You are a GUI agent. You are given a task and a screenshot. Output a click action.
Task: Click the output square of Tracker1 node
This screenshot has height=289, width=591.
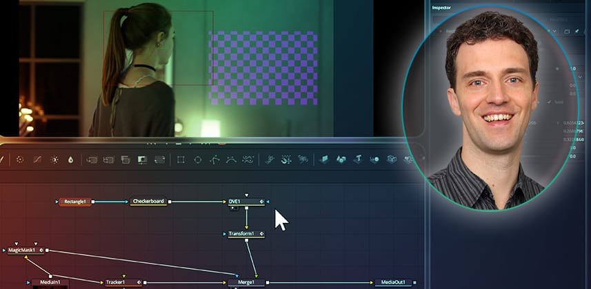pos(144,282)
